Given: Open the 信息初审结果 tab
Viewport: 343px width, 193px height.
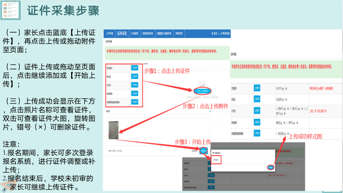Looking at the screenshot, I should (x=148, y=33).
